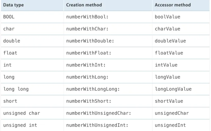
Task: Select the 'boolValue' accessor cell
Action: [181, 17]
